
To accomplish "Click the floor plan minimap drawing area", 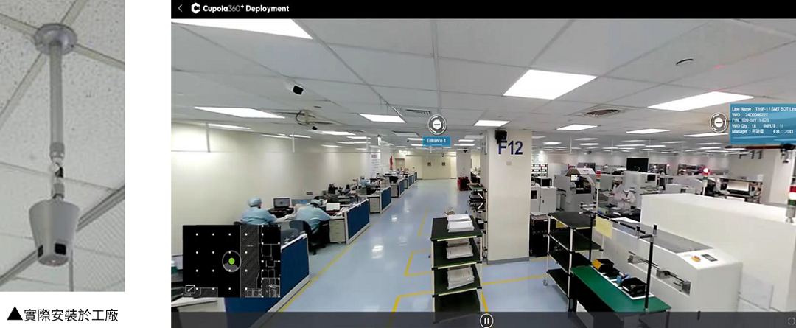I will (231, 261).
